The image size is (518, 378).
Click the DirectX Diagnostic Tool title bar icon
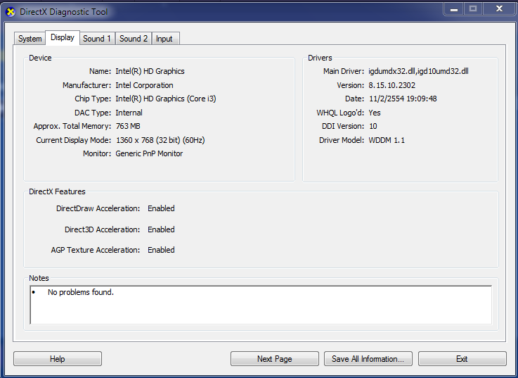(x=11, y=12)
